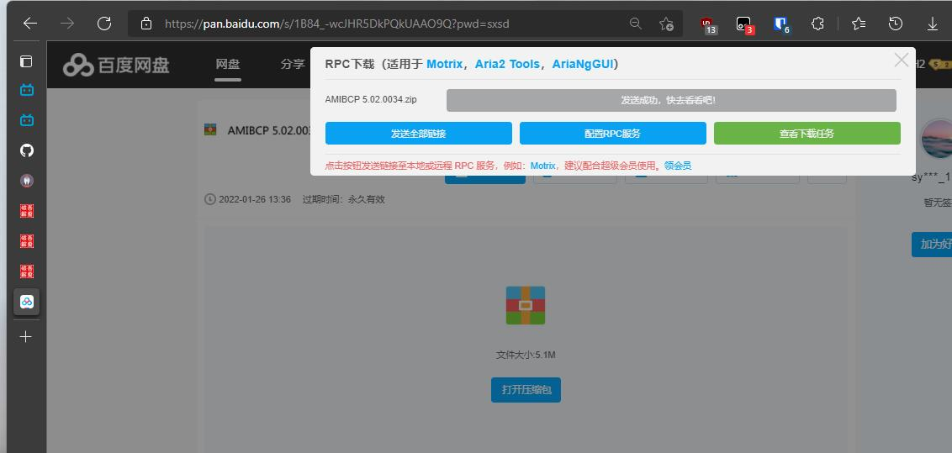Image resolution: width=952 pixels, height=453 pixels.
Task: Click the address bar URL
Action: point(337,24)
